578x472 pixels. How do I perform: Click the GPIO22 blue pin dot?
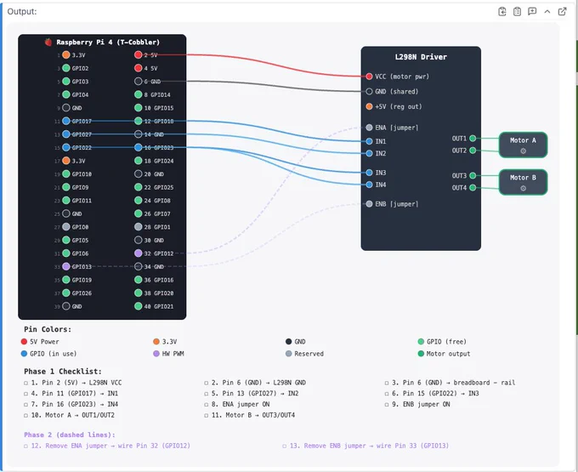pos(66,147)
